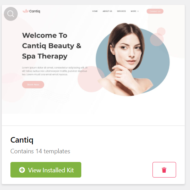
Task: Click the View Installed Kit button
Action: (46, 170)
